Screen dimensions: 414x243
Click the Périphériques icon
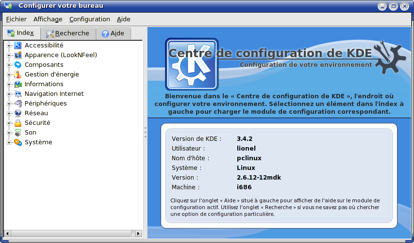tap(17, 104)
